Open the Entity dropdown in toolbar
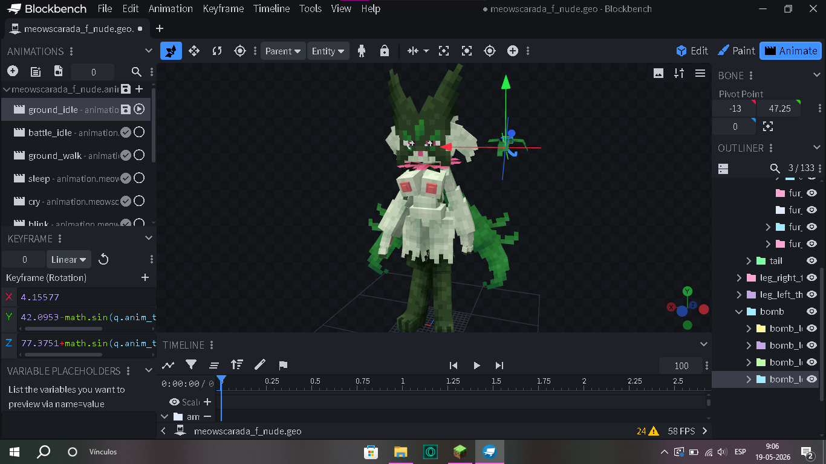826x464 pixels. pyautogui.click(x=328, y=51)
